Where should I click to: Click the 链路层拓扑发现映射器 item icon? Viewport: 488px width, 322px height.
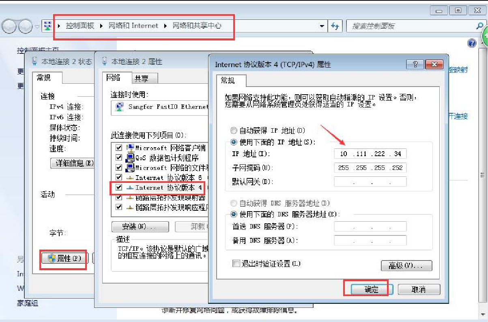(130, 197)
